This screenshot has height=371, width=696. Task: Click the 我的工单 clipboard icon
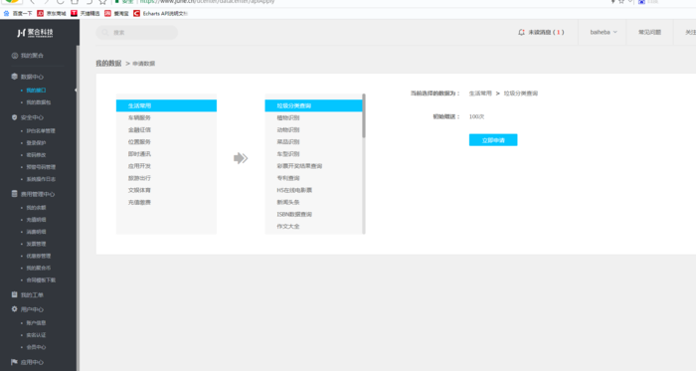point(15,294)
